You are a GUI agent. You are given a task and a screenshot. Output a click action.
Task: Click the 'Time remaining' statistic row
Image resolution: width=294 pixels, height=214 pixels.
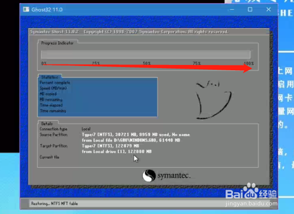pyautogui.click(x=53, y=111)
